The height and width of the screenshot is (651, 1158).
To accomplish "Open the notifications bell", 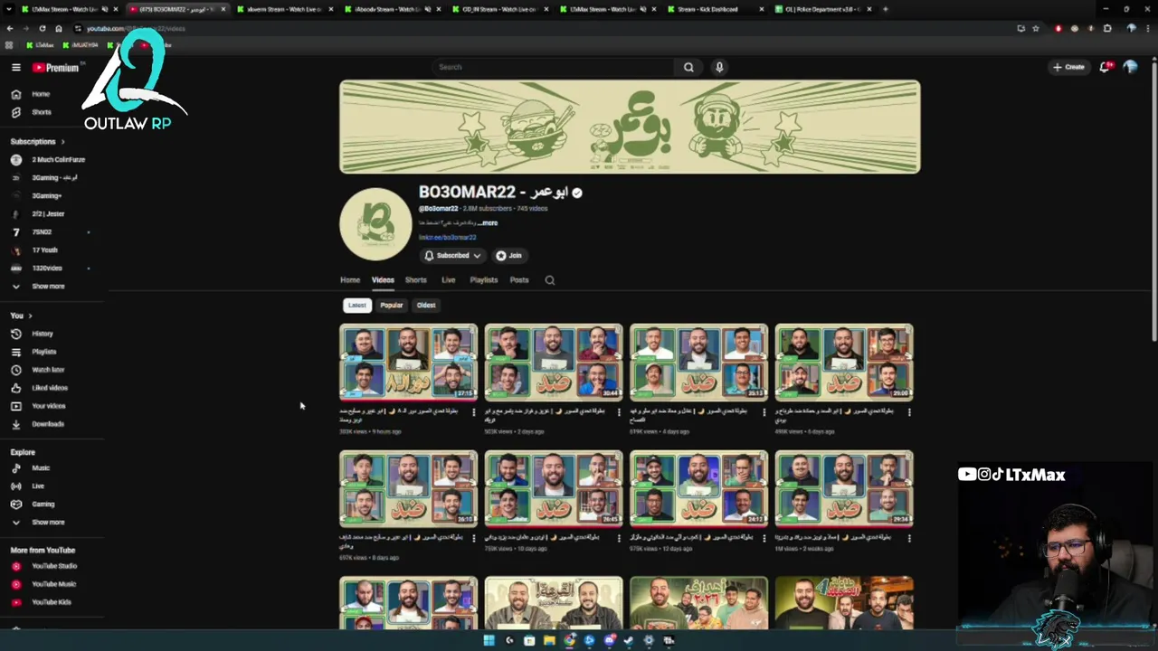I will pos(1105,67).
